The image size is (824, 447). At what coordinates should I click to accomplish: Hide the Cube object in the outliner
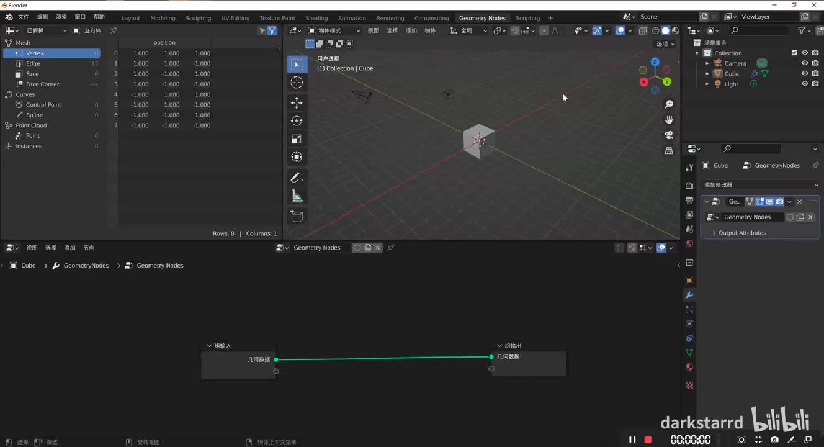click(x=805, y=74)
